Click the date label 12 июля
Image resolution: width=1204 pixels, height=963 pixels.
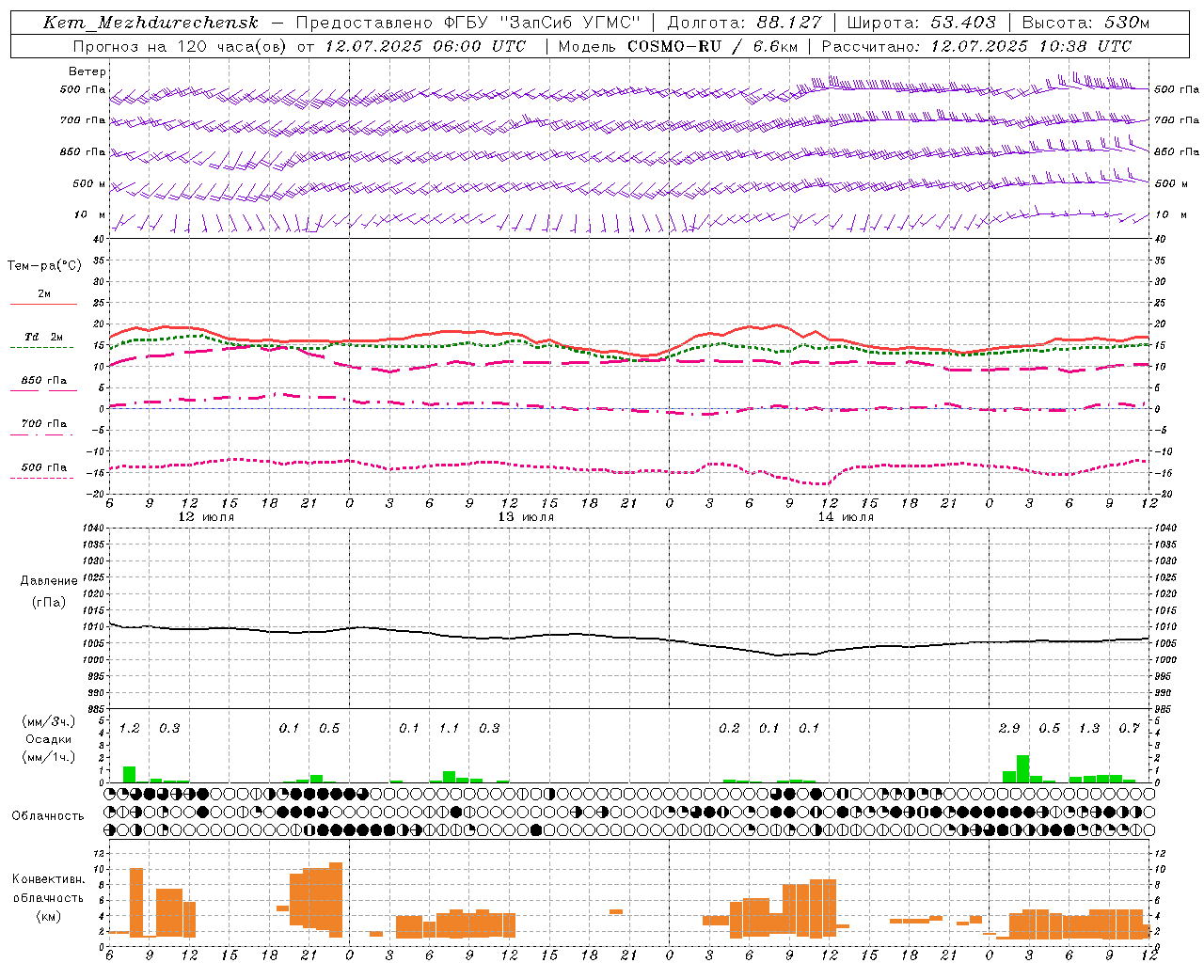click(206, 517)
